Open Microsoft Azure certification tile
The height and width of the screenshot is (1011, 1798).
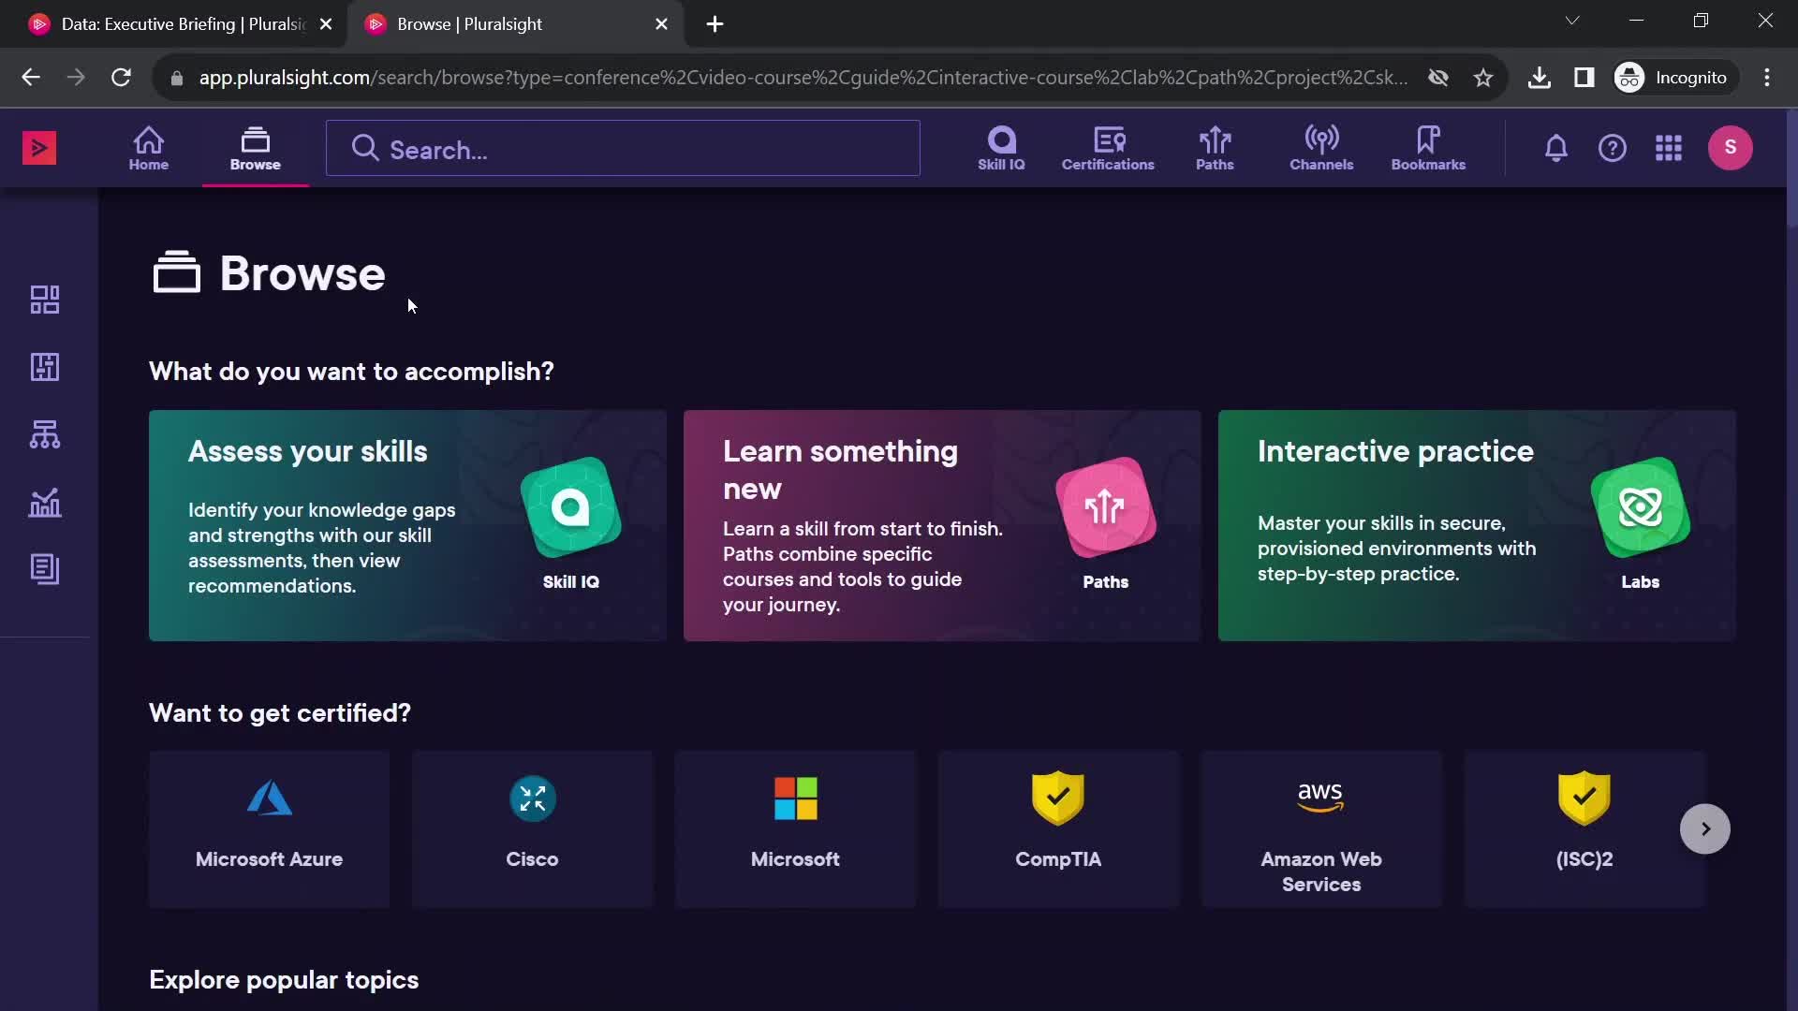click(269, 829)
